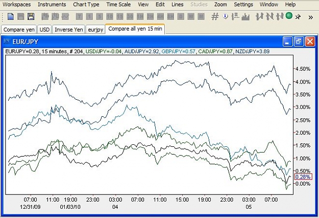The image size is (319, 218).
Task: Open the View menu
Action: click(143, 5)
